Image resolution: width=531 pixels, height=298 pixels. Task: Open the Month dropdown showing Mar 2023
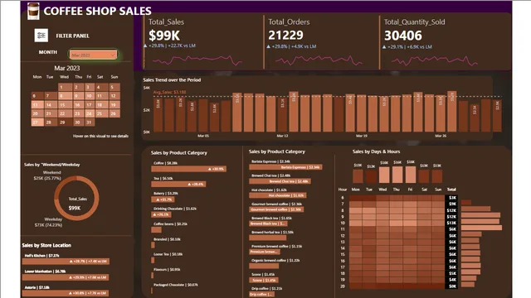(93, 55)
